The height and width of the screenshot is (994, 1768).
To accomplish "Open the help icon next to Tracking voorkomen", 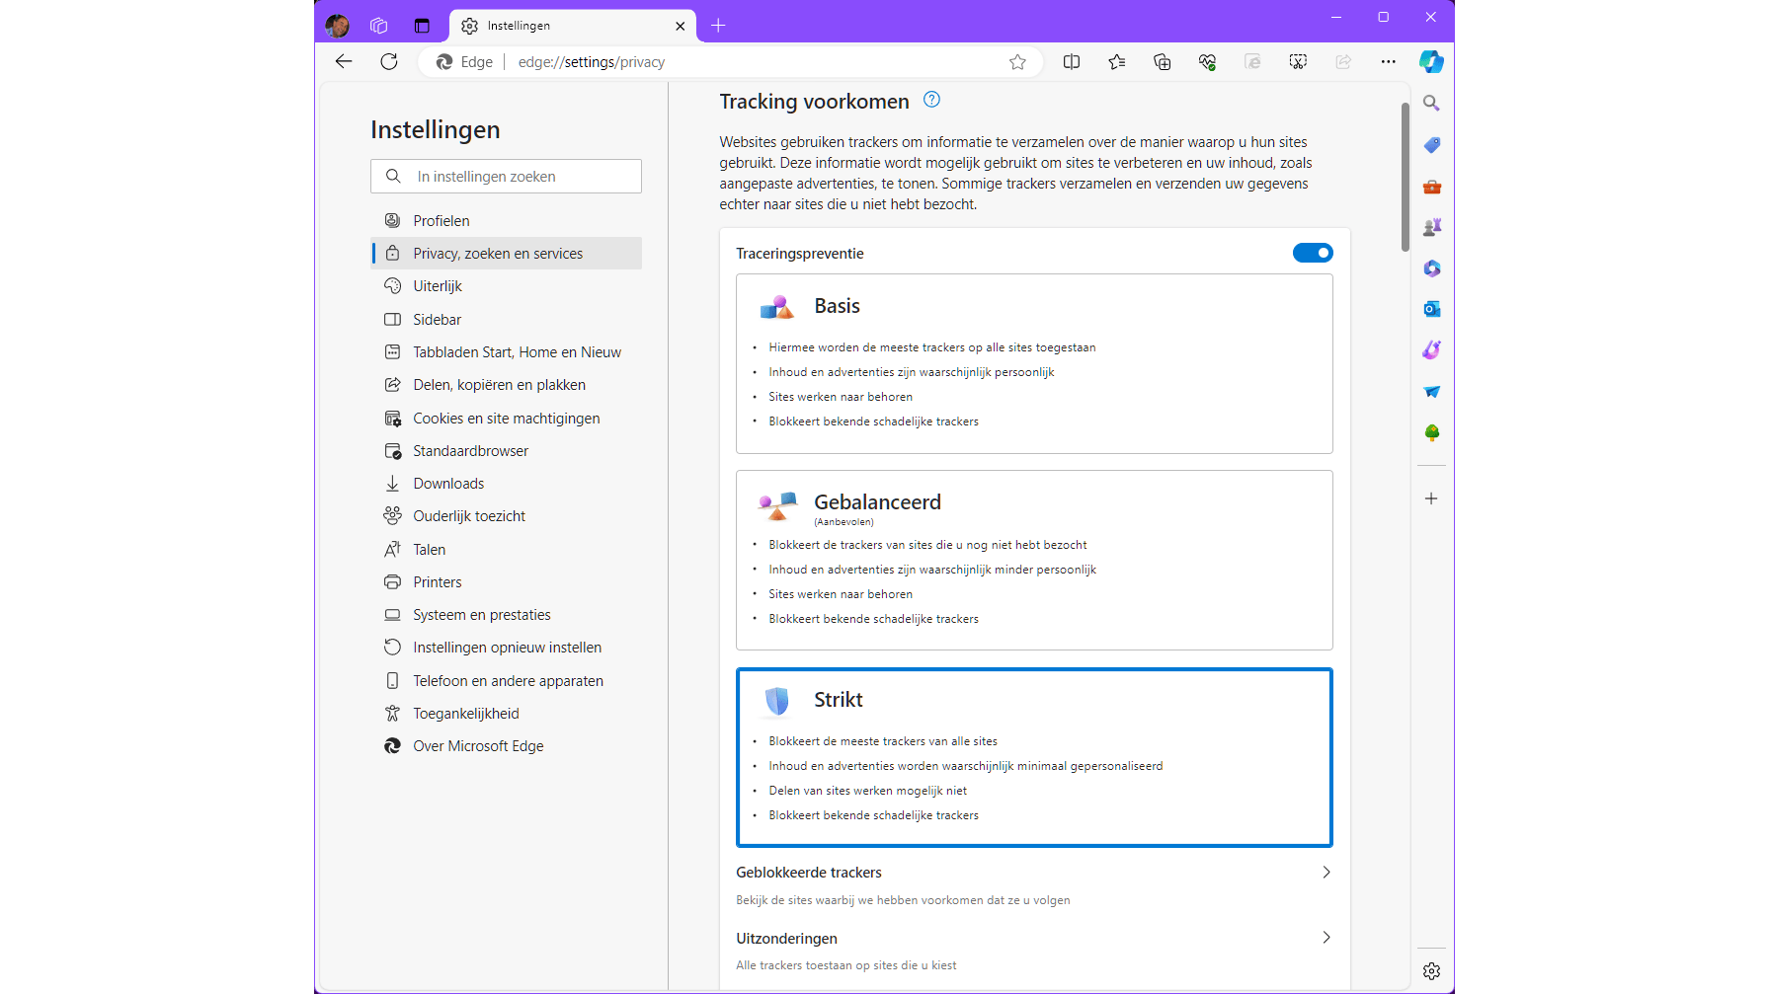I will pyautogui.click(x=930, y=99).
